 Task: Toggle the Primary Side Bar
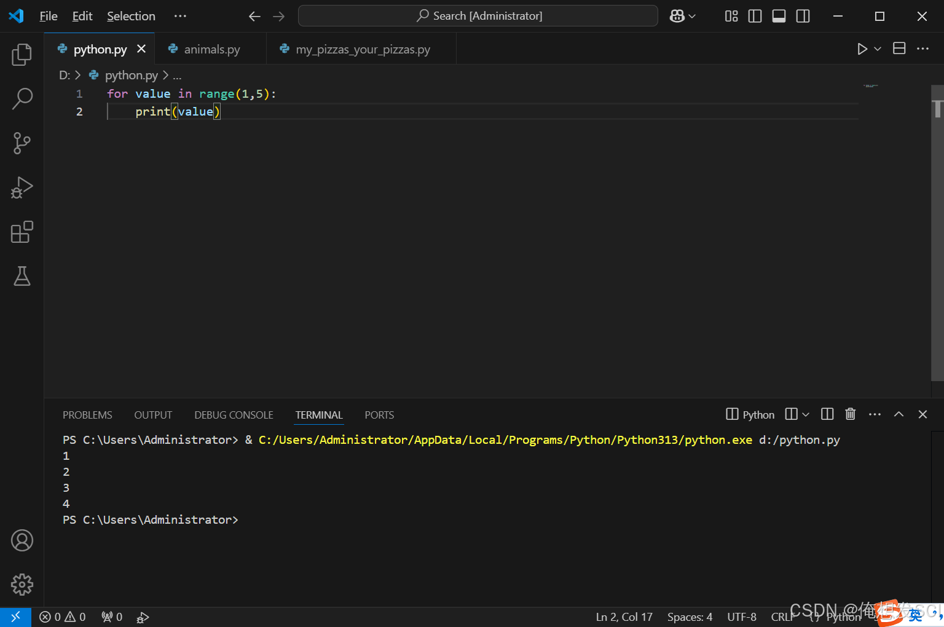tap(755, 16)
